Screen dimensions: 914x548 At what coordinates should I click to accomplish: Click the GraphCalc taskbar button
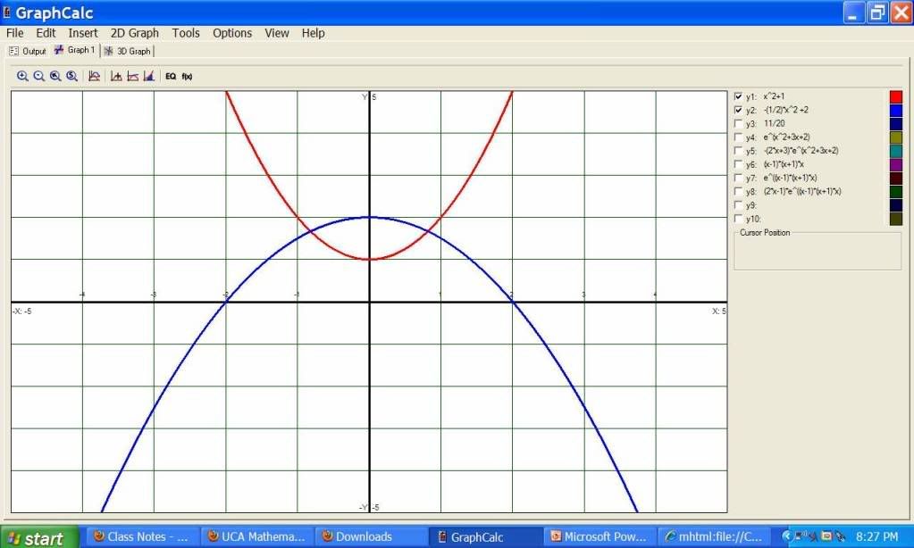[485, 536]
